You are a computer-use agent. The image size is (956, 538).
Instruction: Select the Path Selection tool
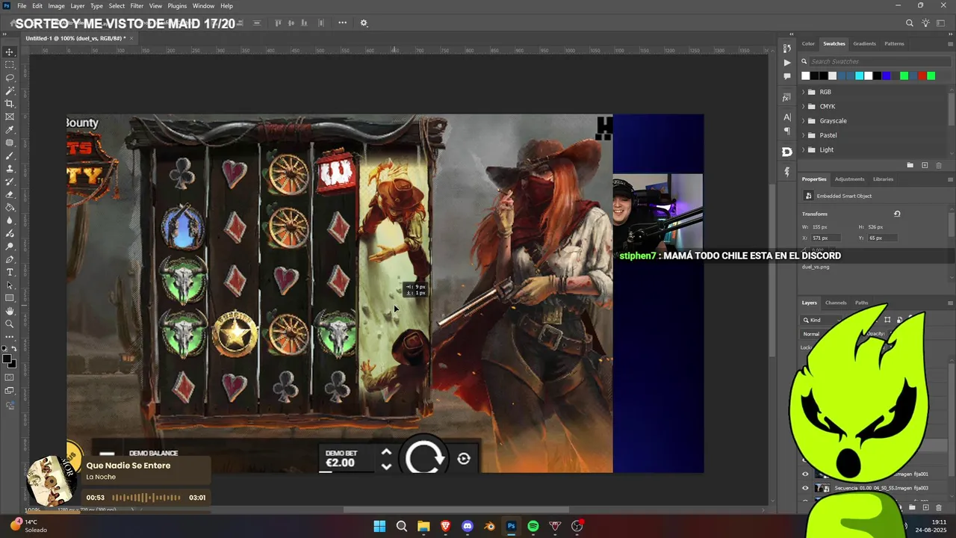10,285
